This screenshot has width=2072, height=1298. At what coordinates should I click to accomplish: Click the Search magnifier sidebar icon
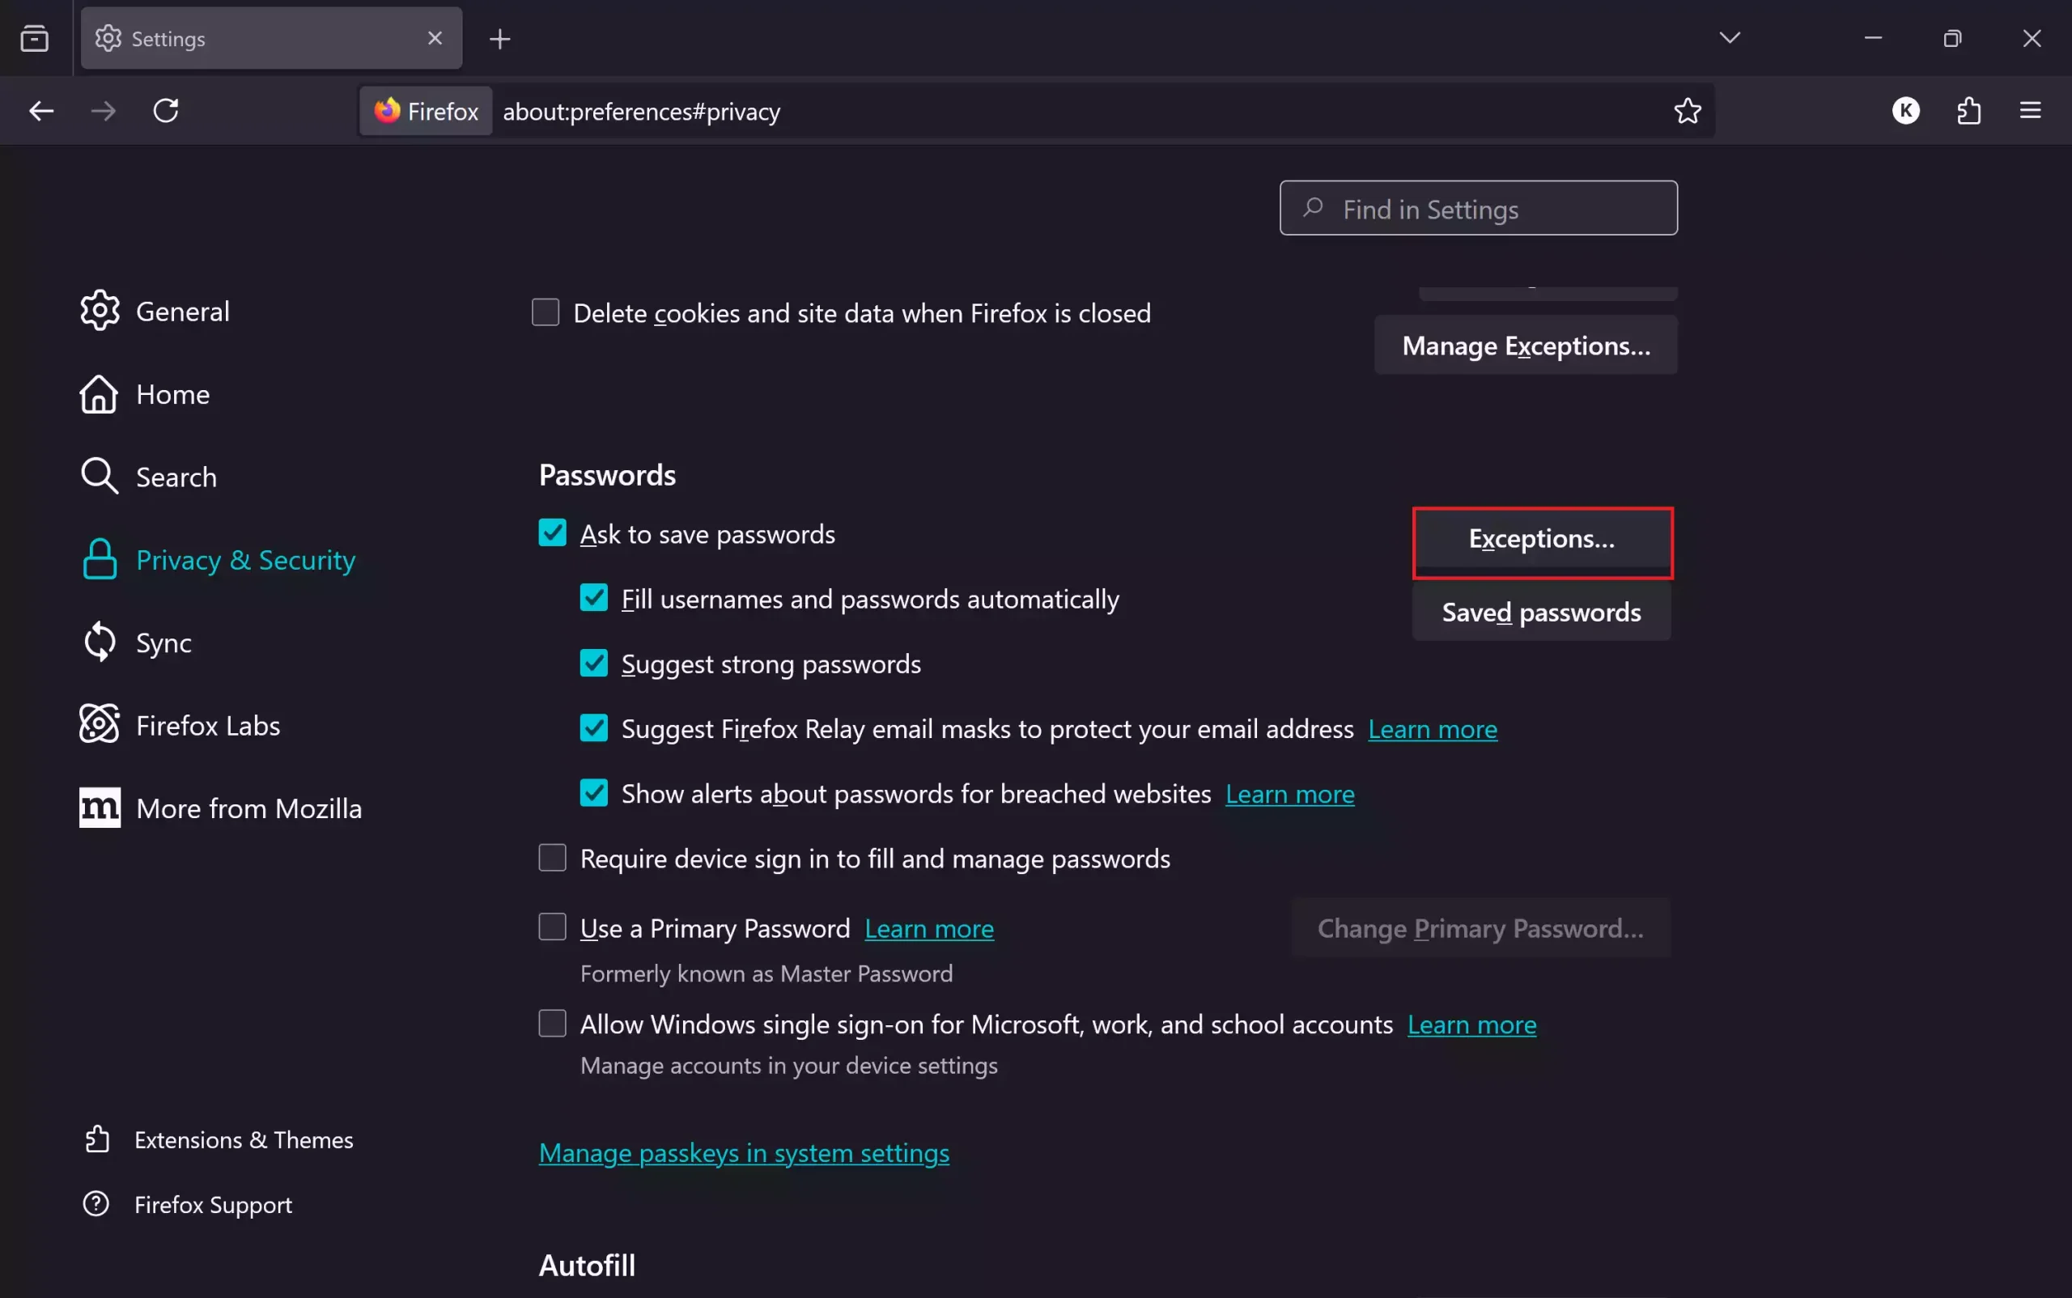click(x=99, y=476)
